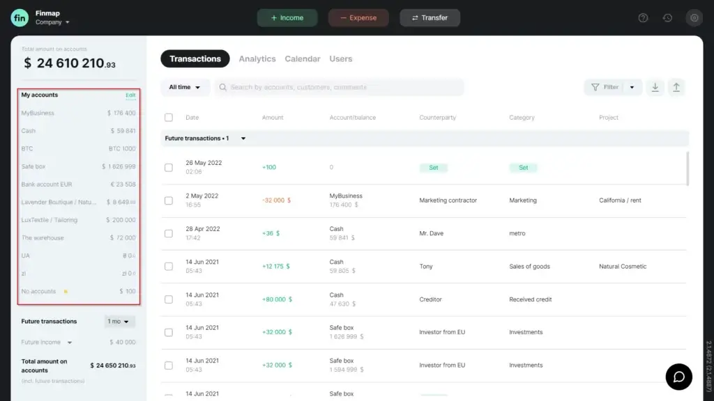Open the Filter dropdown arrow
This screenshot has width=714, height=401.
click(x=632, y=87)
